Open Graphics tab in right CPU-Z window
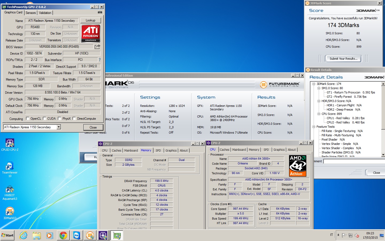This screenshot has width=385, height=241. tap(279, 150)
